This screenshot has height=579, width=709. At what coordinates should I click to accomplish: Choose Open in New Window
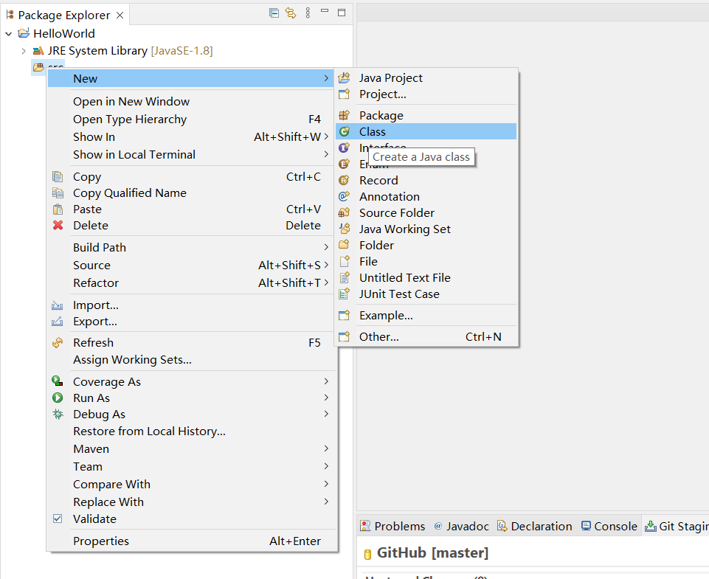(x=192, y=101)
